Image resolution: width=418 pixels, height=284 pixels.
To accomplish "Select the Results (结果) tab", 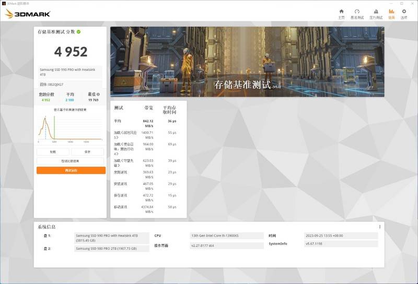I will pos(391,14).
